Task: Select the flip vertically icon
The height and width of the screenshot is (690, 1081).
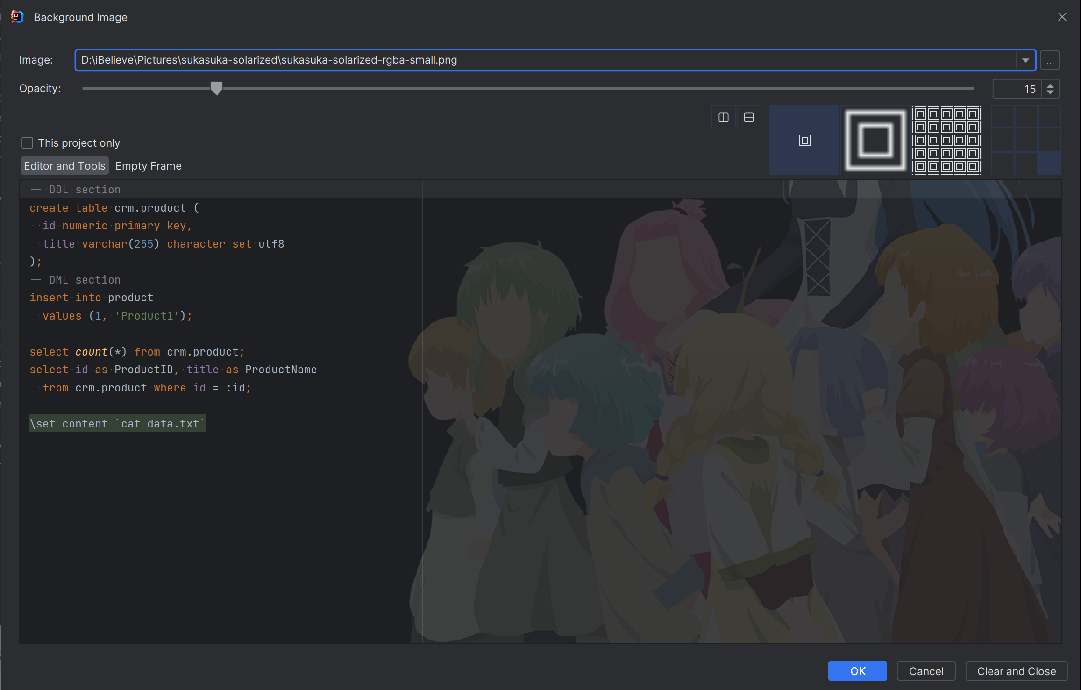Action: click(x=748, y=117)
